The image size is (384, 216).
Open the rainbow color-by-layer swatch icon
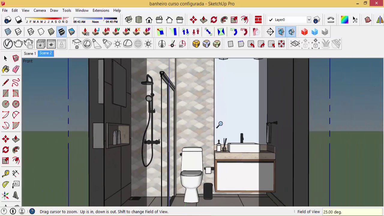pos(344,20)
